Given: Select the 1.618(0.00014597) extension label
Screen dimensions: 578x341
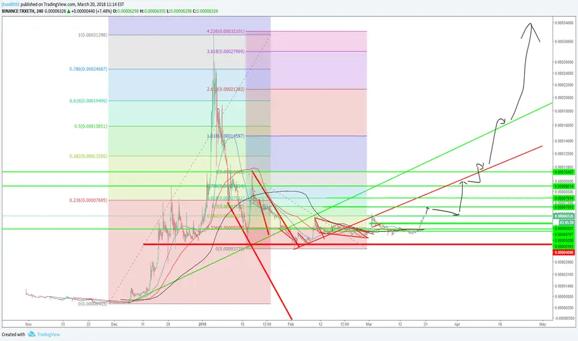Looking at the screenshot, I should click(226, 136).
